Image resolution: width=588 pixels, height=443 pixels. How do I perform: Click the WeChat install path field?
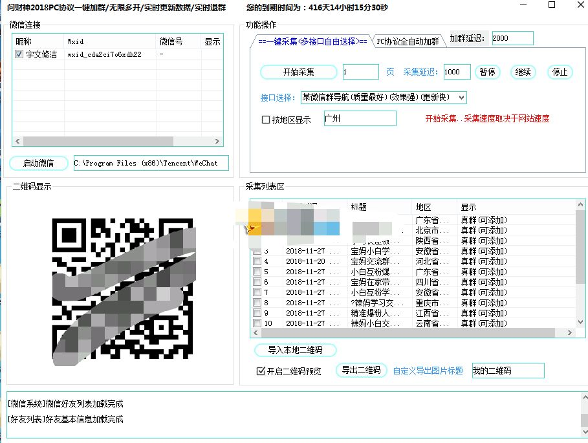[151, 163]
